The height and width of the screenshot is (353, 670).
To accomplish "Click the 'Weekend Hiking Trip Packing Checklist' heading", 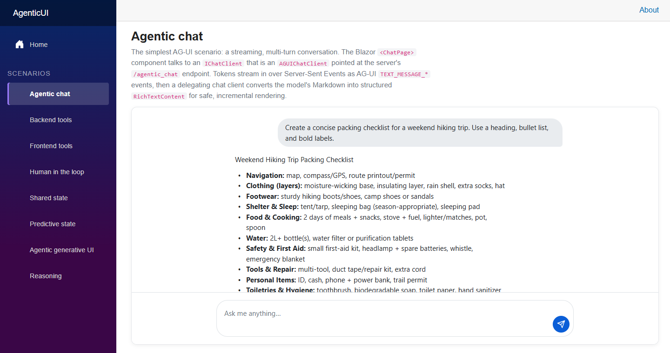I will pos(294,160).
